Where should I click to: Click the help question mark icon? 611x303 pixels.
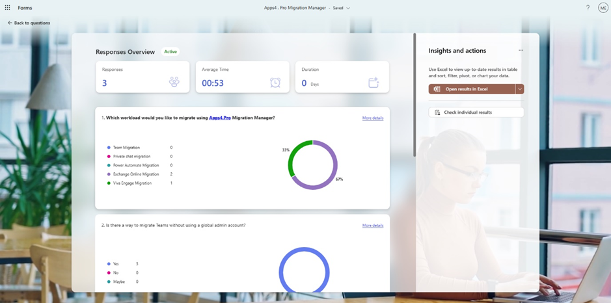click(588, 8)
